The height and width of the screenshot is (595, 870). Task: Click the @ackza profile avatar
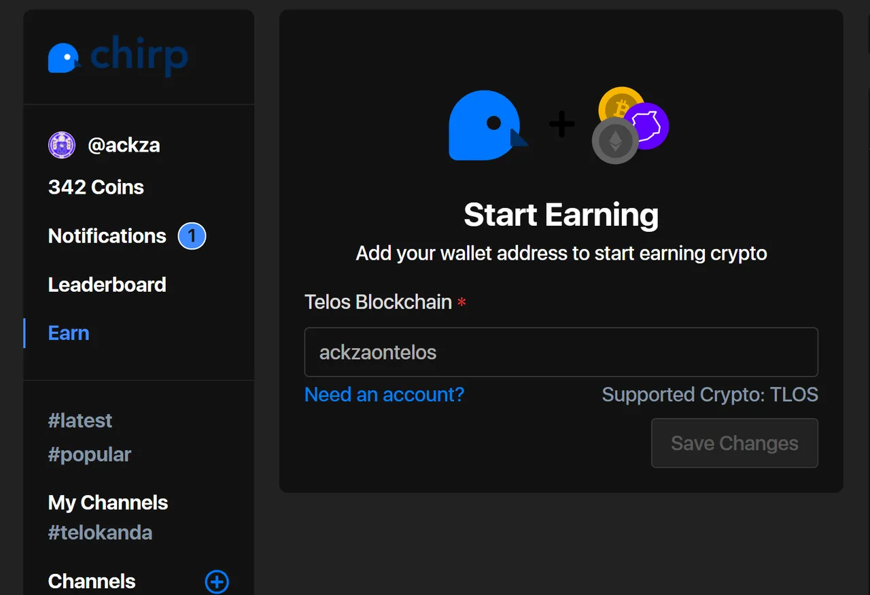pyautogui.click(x=62, y=145)
